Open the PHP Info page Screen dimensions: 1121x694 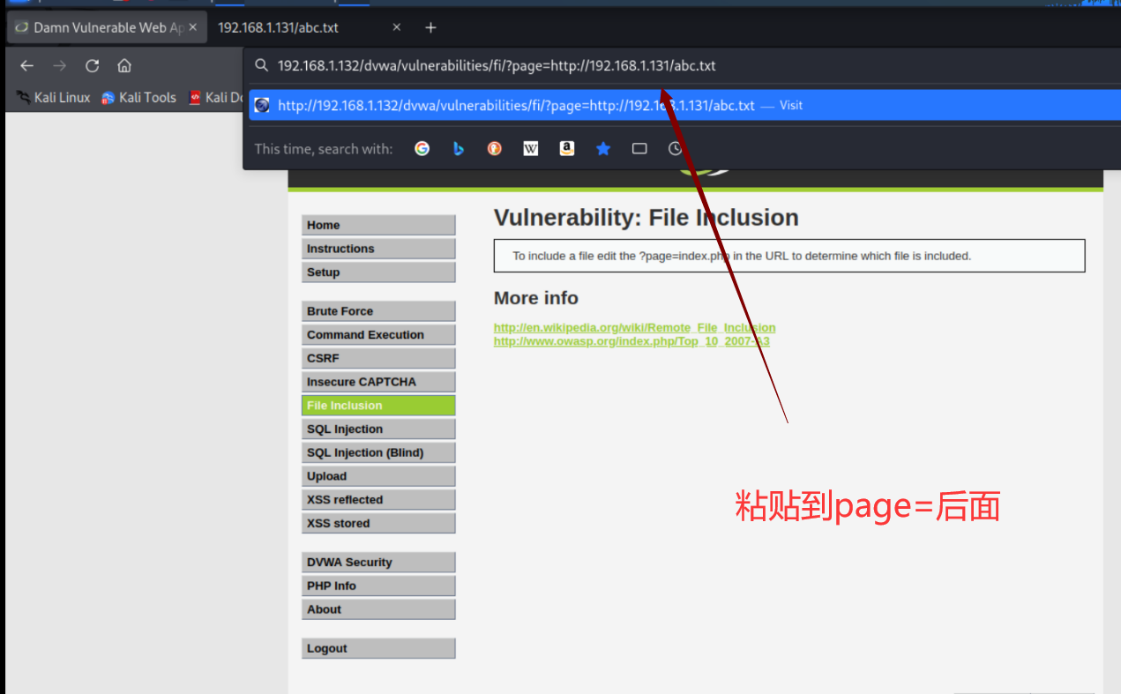(378, 586)
